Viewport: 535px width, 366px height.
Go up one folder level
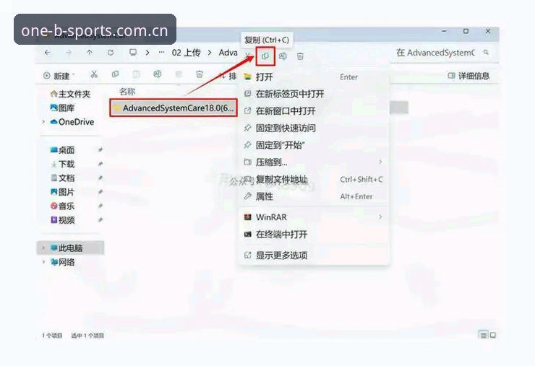[x=90, y=53]
